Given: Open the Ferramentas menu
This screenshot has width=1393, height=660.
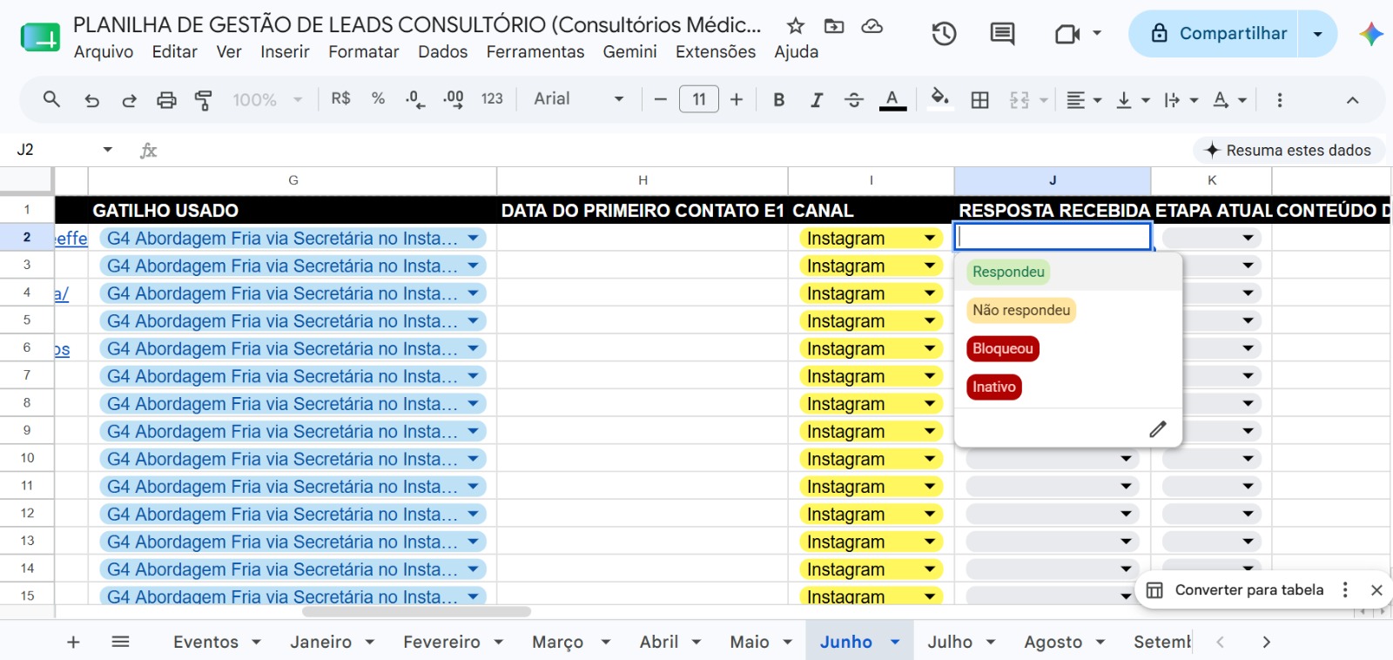Looking at the screenshot, I should pyautogui.click(x=535, y=51).
